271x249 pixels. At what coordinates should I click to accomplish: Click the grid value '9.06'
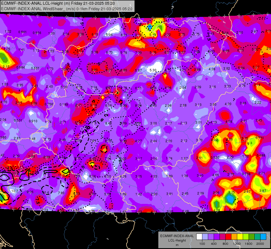(30, 192)
